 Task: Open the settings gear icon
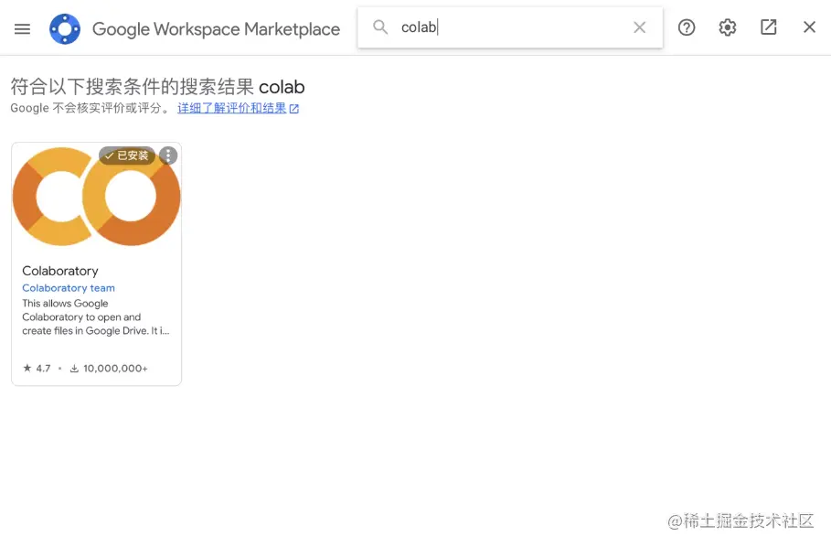pyautogui.click(x=727, y=27)
